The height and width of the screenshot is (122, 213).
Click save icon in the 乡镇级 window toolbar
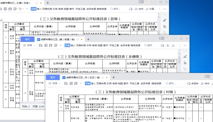pyautogui.click(x=41, y=45)
